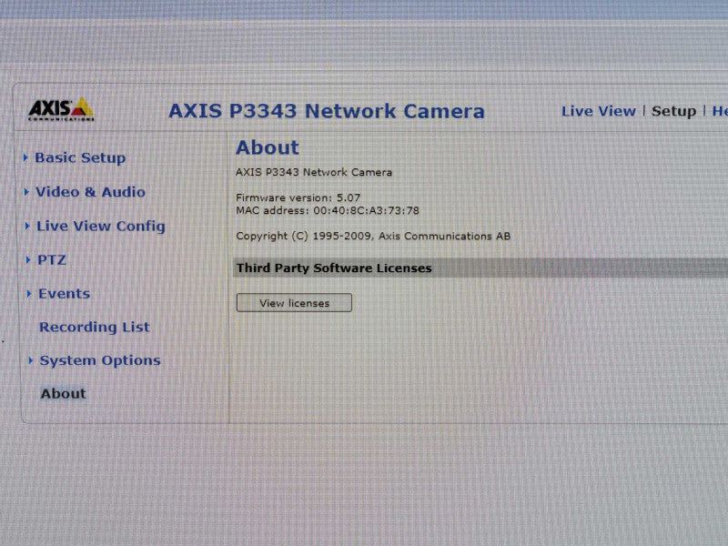Screen dimensions: 728x546
Task: Open the Recording List page
Action: click(95, 328)
